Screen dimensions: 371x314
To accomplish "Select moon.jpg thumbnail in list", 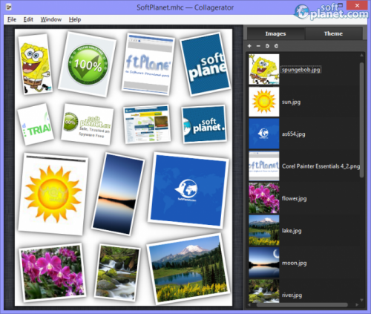I will pos(264,262).
